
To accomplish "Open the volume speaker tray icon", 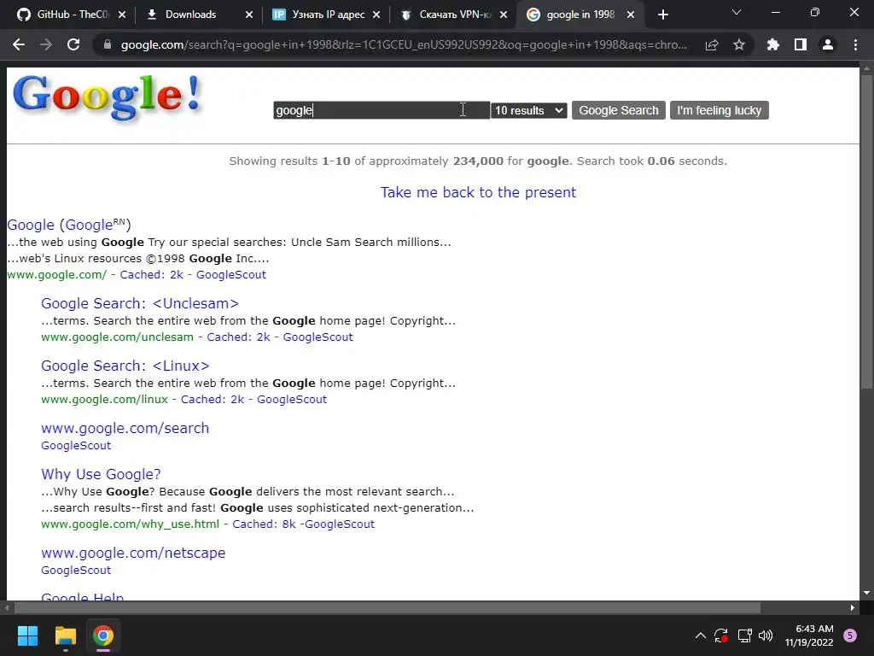I will [766, 635].
